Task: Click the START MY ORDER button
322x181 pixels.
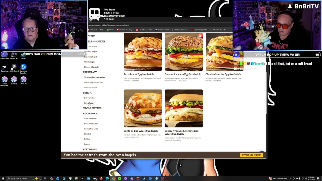Action: click(x=252, y=155)
